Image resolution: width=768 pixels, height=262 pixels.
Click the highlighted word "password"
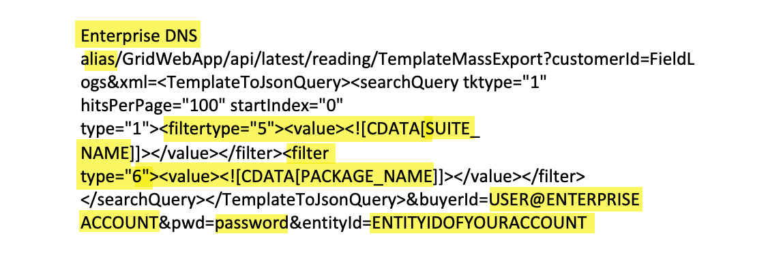tap(252, 224)
